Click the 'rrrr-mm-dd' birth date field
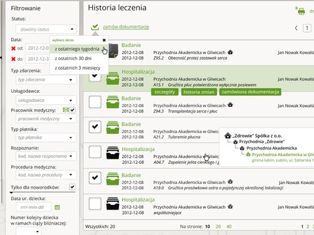This screenshot has height=235, width=314. pyautogui.click(x=33, y=207)
